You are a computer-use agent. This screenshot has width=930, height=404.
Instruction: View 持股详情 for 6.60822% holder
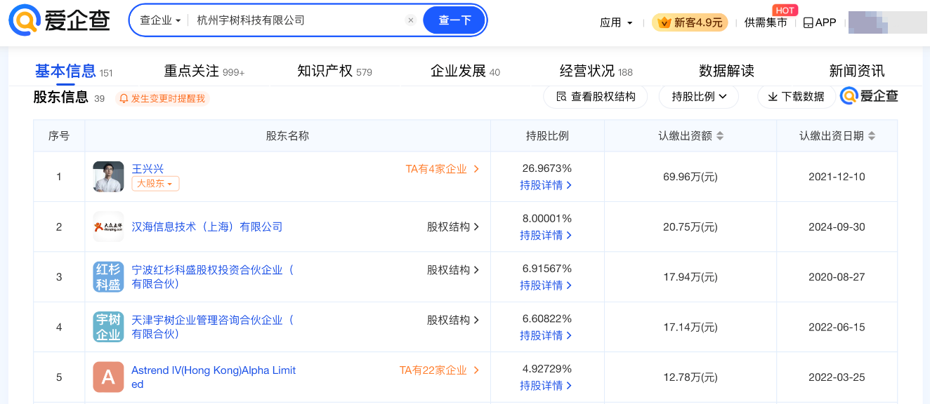(546, 336)
